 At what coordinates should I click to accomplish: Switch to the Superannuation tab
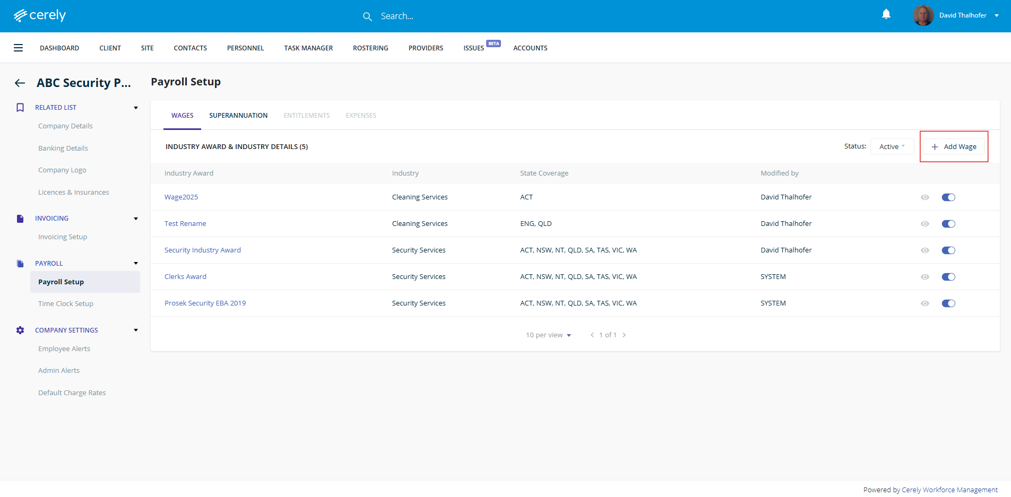tap(238, 116)
